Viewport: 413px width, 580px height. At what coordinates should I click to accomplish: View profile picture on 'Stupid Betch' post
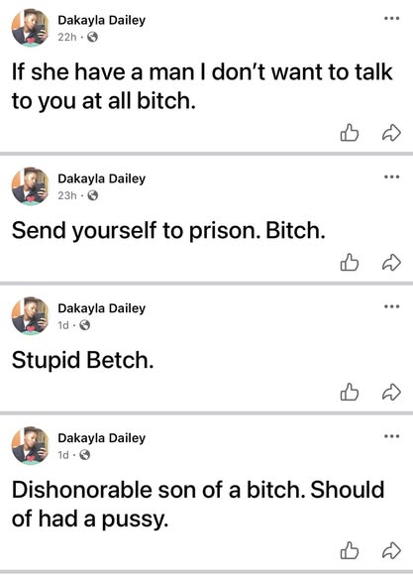[x=31, y=316]
